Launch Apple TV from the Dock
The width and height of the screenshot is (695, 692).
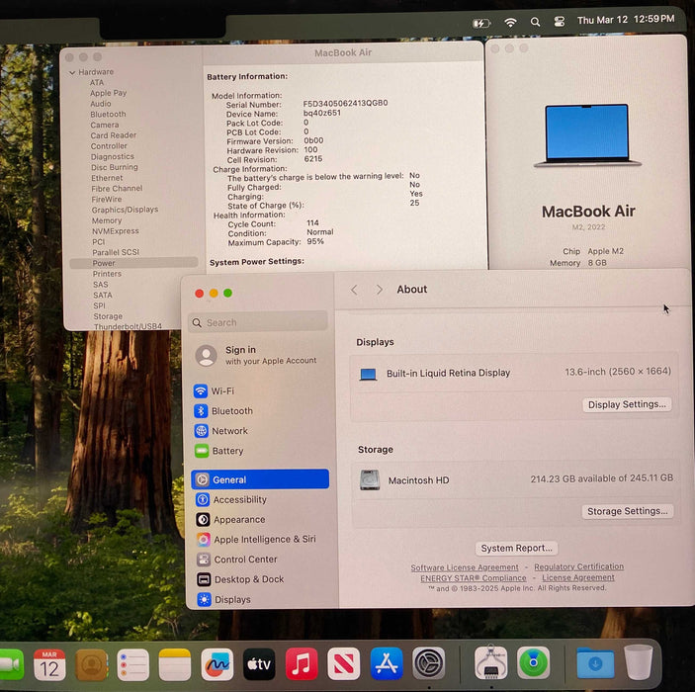pos(259,664)
